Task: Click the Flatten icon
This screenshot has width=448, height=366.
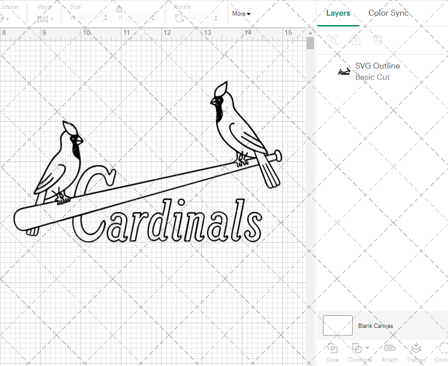Action: pos(416,349)
